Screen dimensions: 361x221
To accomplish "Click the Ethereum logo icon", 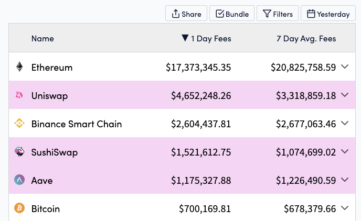I will [x=19, y=67].
